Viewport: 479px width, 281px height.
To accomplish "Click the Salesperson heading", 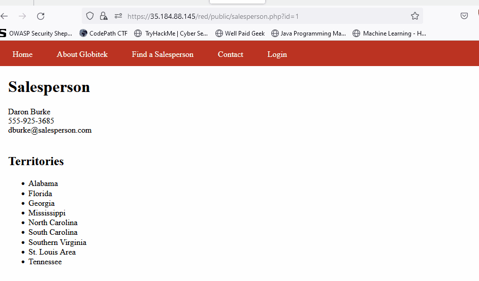I will (x=49, y=87).
